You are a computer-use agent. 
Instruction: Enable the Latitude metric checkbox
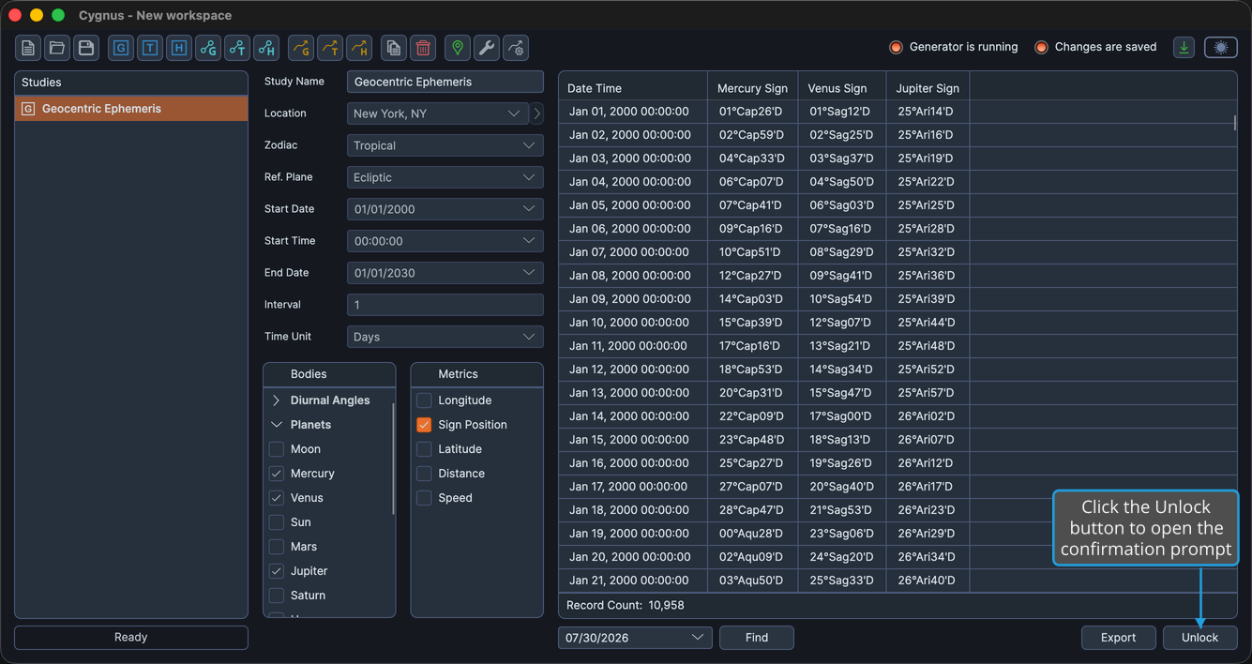(x=424, y=449)
